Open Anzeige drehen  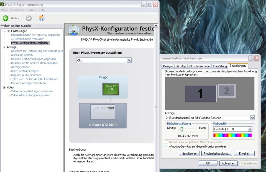pos(21,67)
